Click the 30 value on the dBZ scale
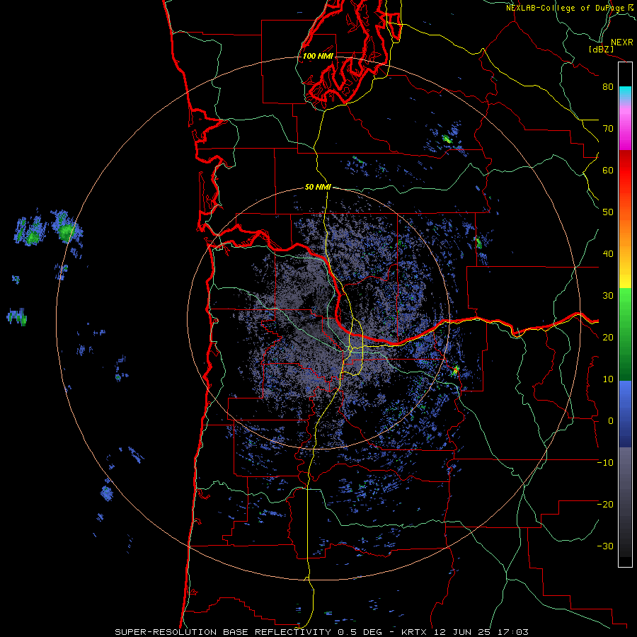 tap(608, 296)
